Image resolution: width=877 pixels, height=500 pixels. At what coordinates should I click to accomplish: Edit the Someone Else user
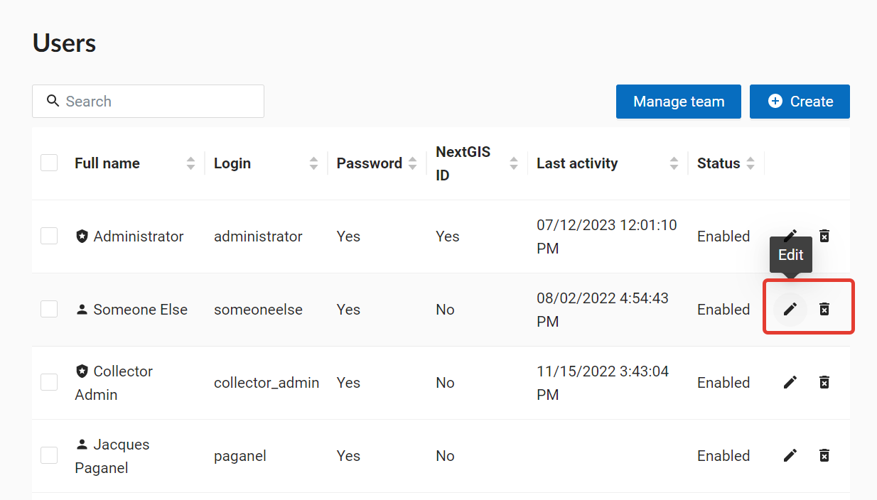click(x=790, y=309)
